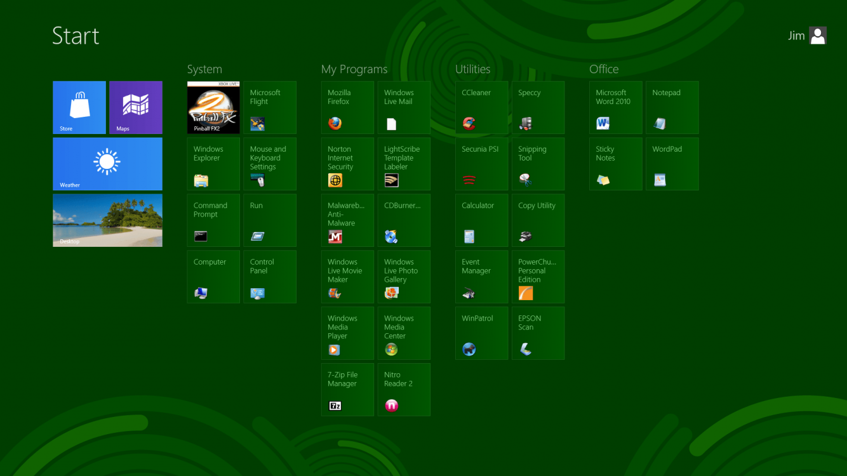Open CCleaner tile
The image size is (847, 476).
pyautogui.click(x=481, y=107)
